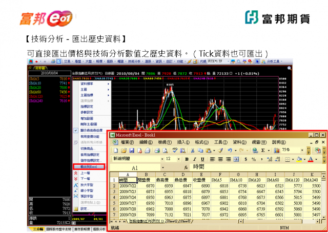Open the font size 12 dropdown

(178, 159)
